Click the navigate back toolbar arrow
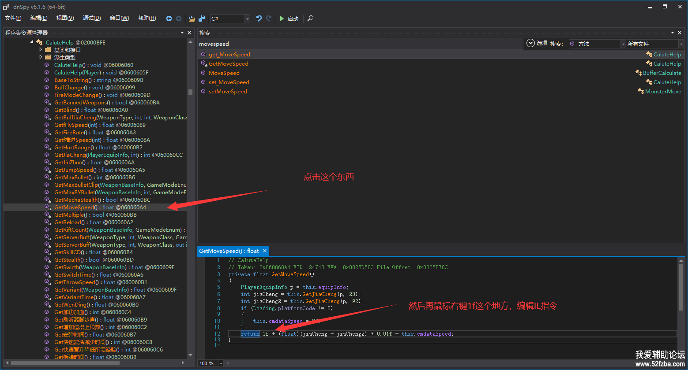The image size is (688, 370). pyautogui.click(x=169, y=18)
